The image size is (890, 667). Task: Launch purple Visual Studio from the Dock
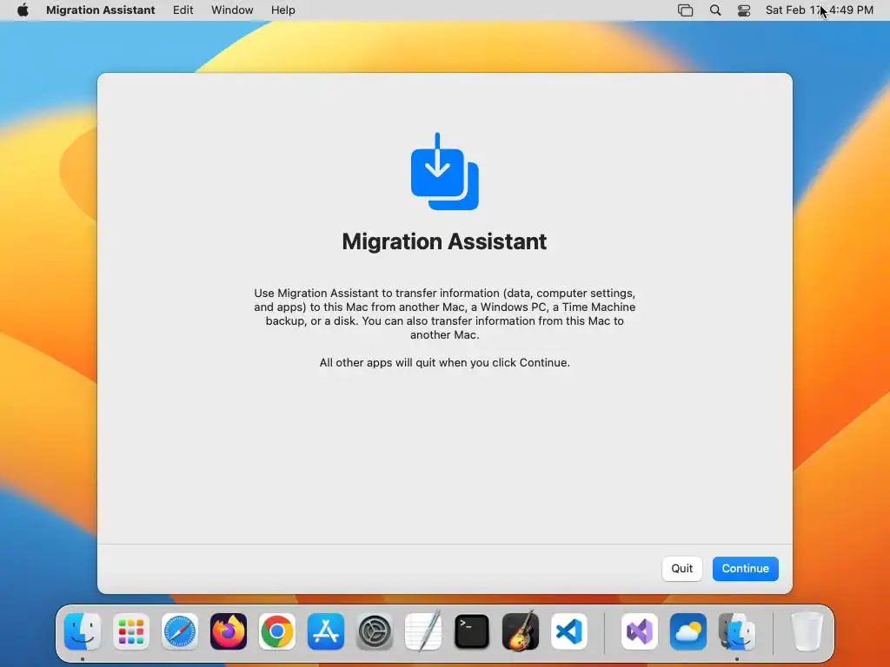pos(640,631)
